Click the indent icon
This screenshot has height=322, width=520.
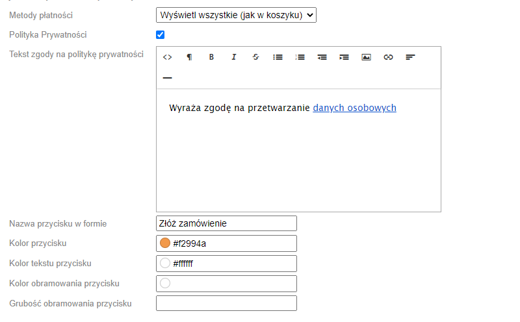pyautogui.click(x=344, y=57)
